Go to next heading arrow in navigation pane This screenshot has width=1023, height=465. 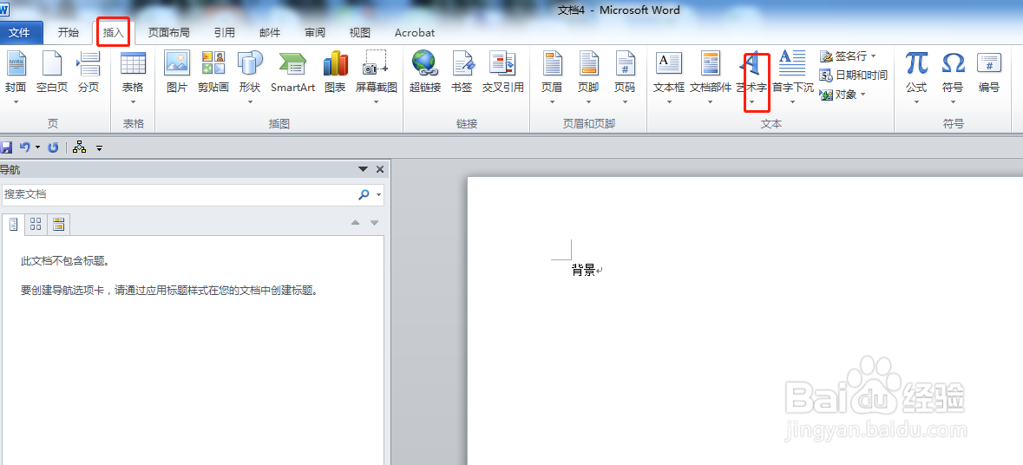point(375,223)
